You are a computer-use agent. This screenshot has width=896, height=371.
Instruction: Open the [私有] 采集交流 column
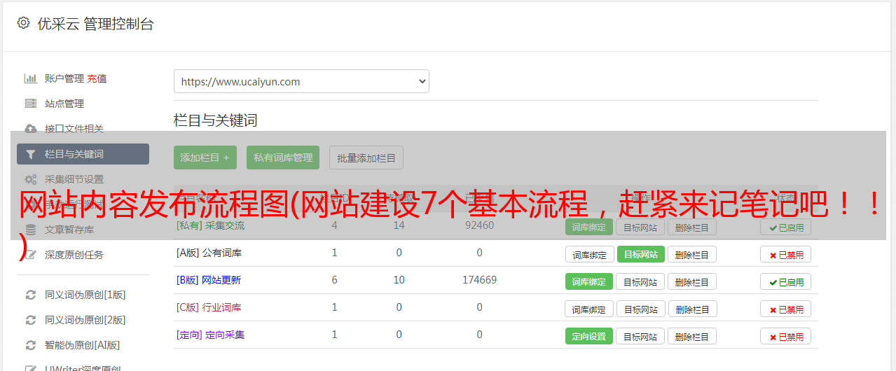pyautogui.click(x=211, y=225)
